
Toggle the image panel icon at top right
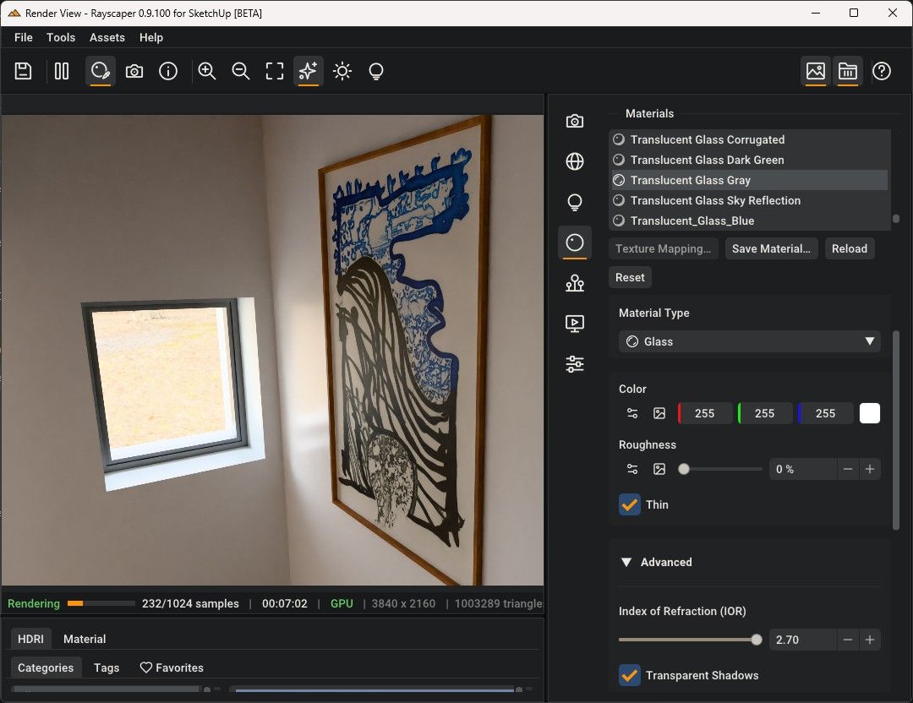pyautogui.click(x=815, y=71)
